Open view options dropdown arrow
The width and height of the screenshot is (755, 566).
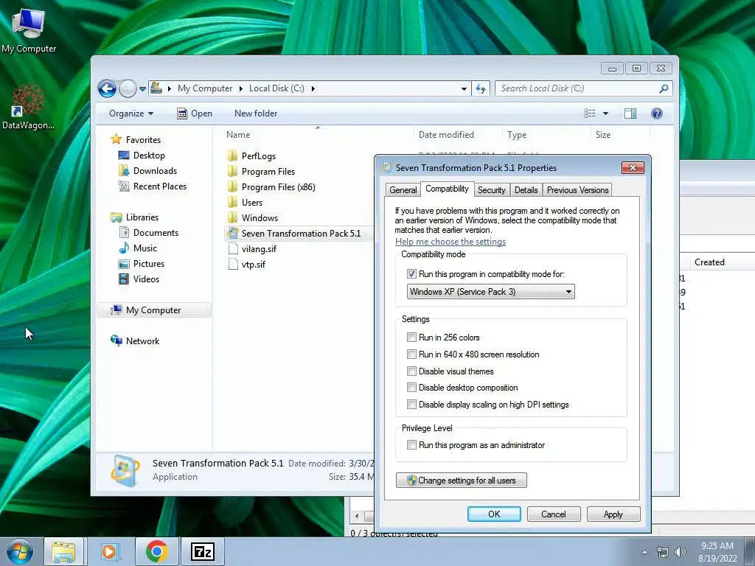[x=605, y=113]
